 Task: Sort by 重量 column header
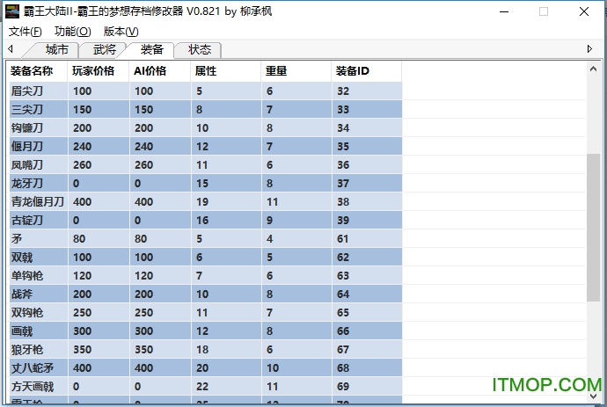[296, 71]
